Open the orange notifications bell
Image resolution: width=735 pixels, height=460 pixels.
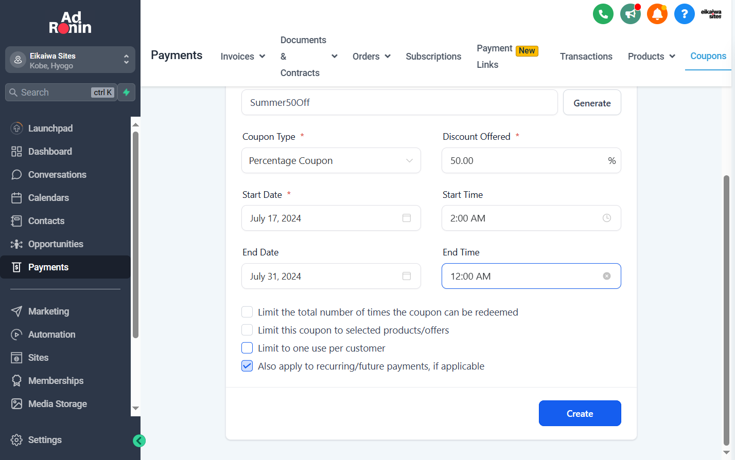point(657,14)
